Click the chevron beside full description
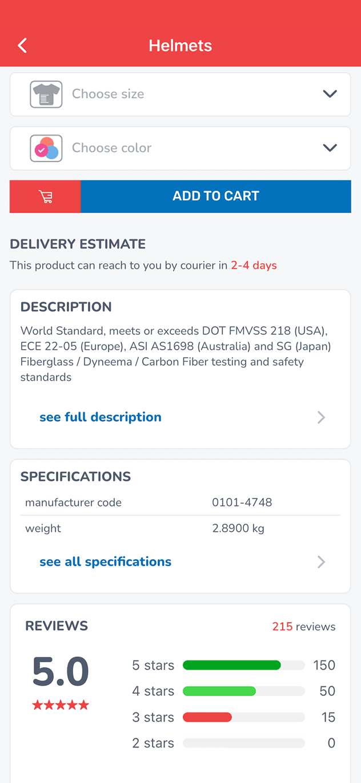 321,417
